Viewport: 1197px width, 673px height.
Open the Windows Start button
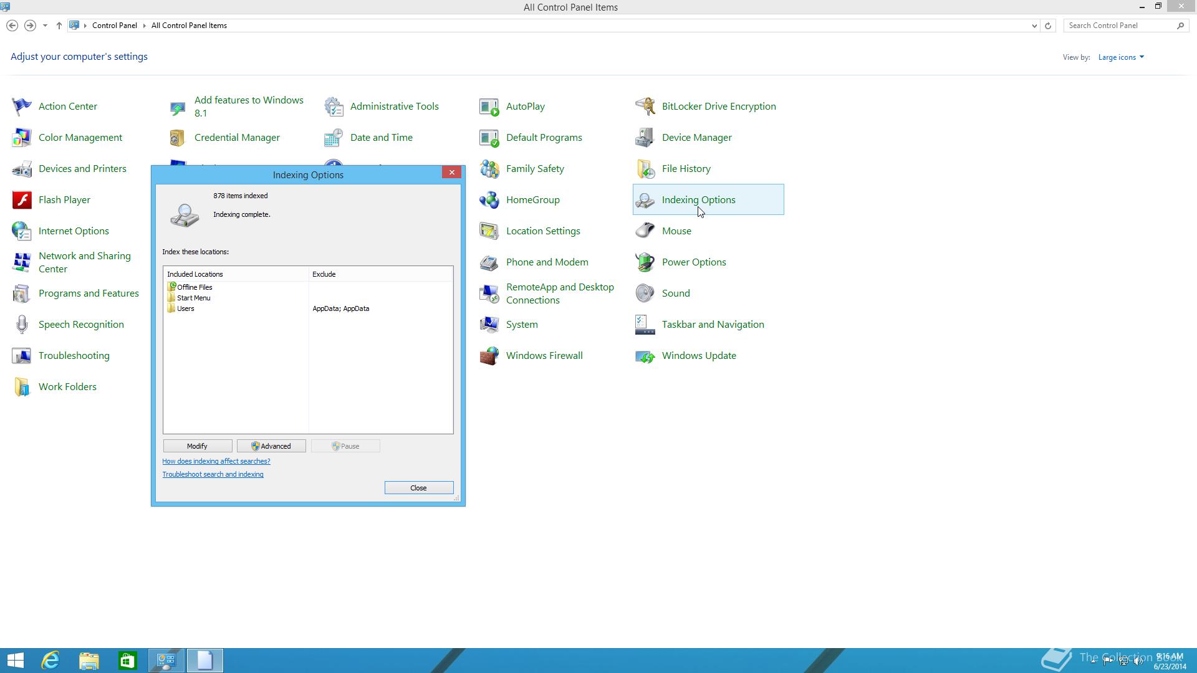(15, 661)
